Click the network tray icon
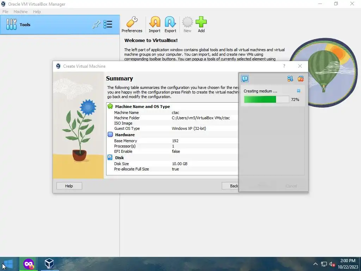361x271 pixels. click(x=324, y=264)
